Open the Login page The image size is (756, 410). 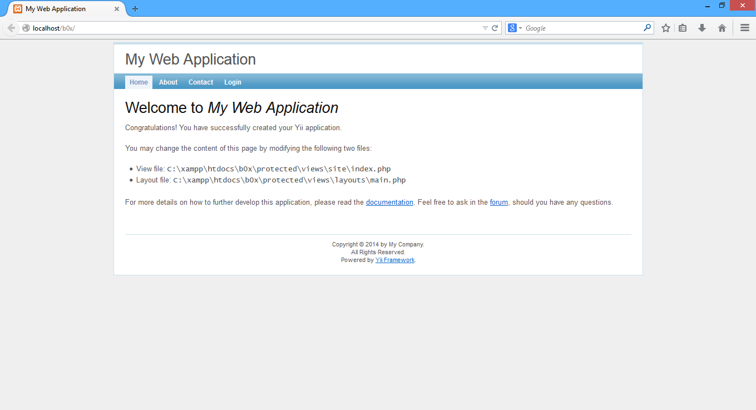point(233,82)
